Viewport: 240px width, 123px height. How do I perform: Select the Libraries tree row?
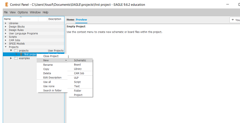pyautogui.click(x=34, y=23)
